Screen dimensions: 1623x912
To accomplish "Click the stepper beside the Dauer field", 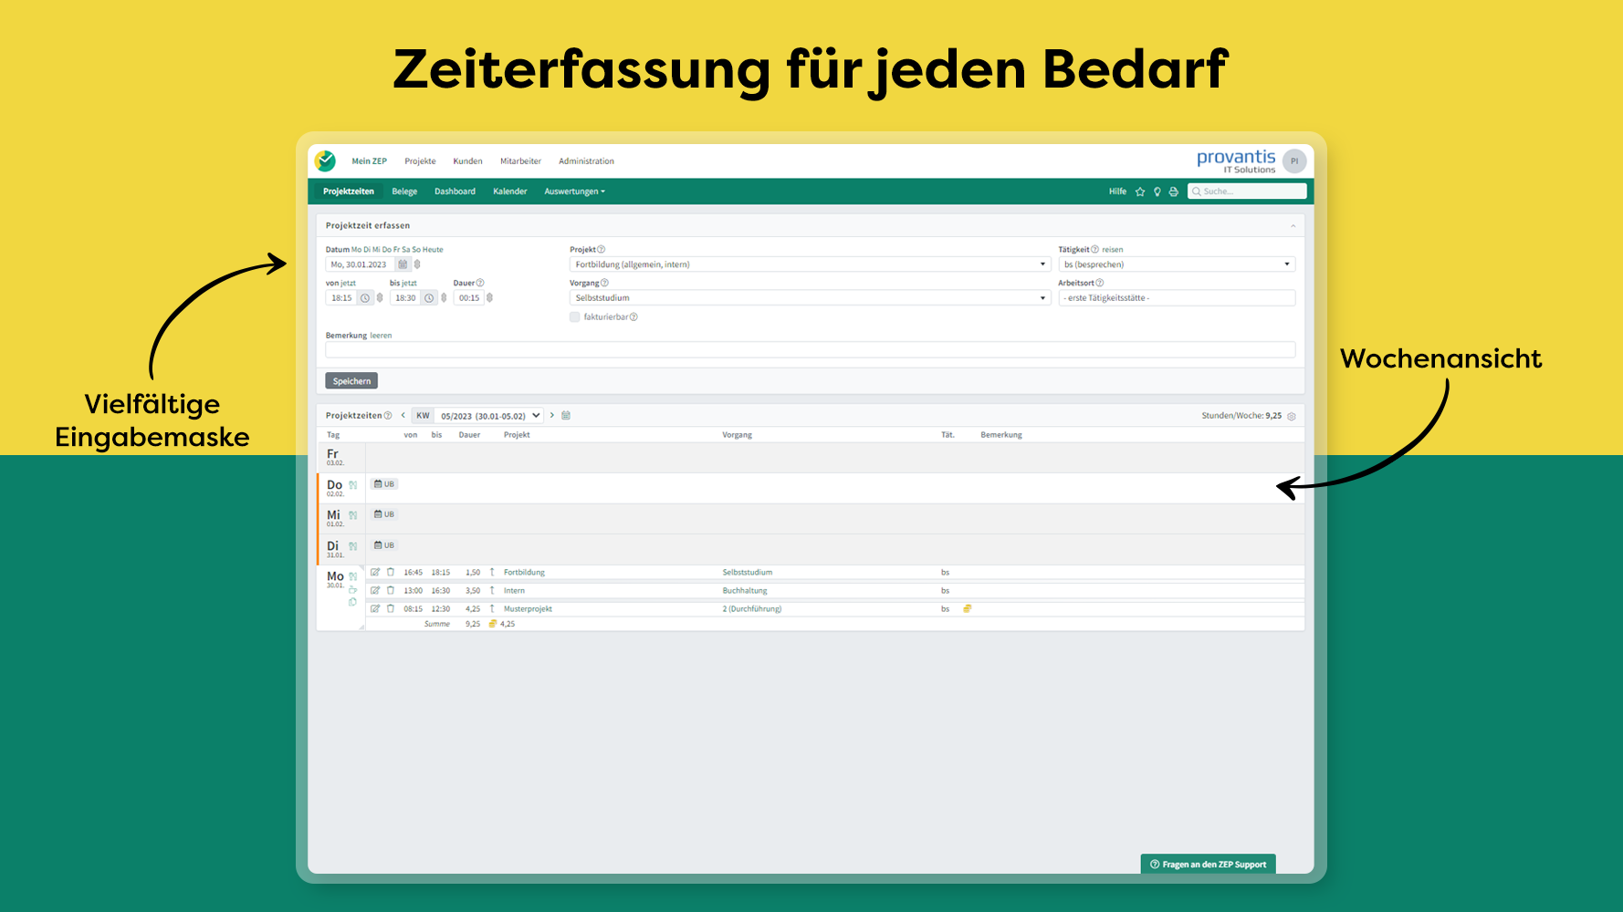I will point(489,297).
